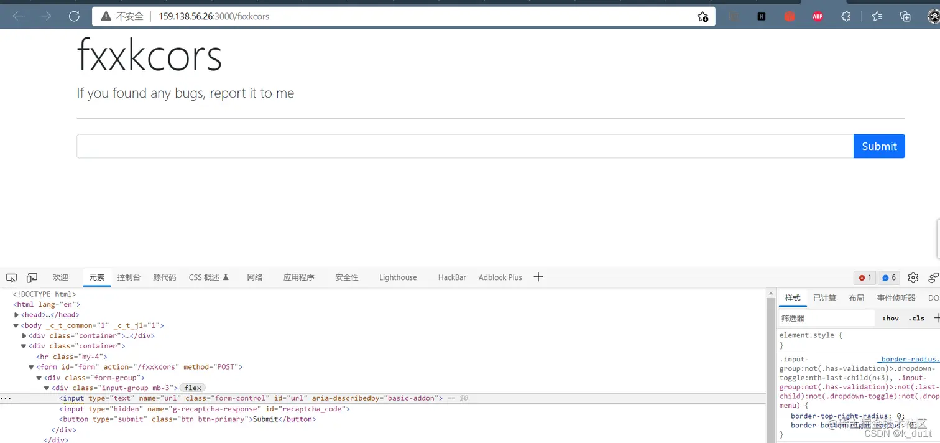
Task: Switch to the HackBar tab
Action: point(452,277)
